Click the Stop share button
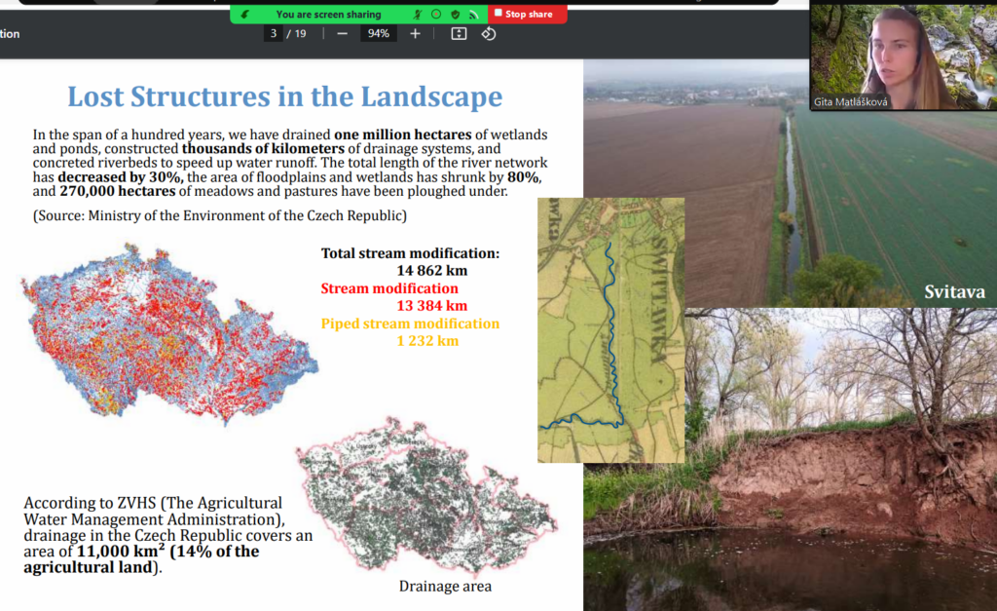997x611 pixels. [x=527, y=14]
